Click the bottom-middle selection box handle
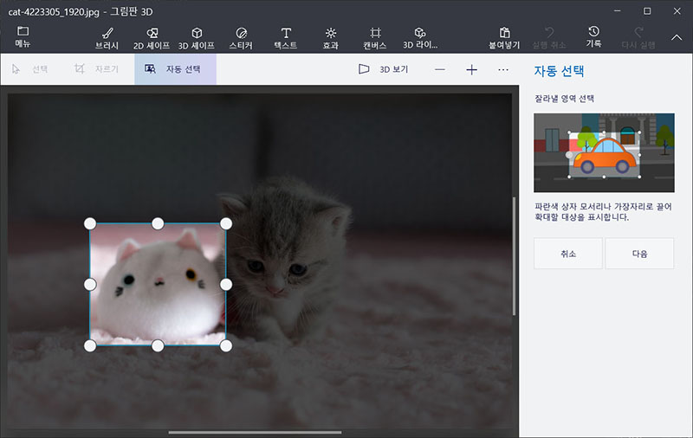This screenshot has width=693, height=438. 158,345
